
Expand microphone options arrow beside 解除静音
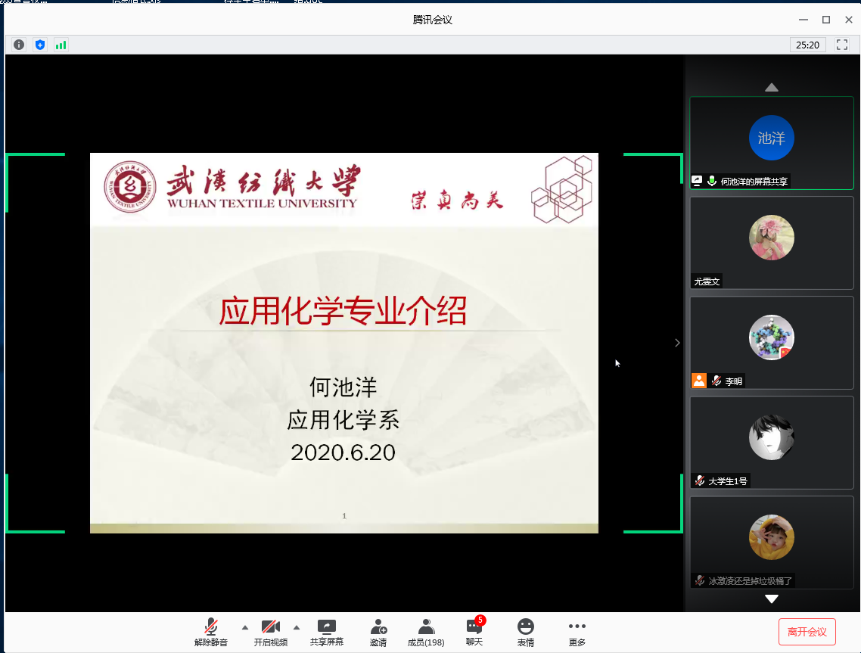pyautogui.click(x=244, y=627)
